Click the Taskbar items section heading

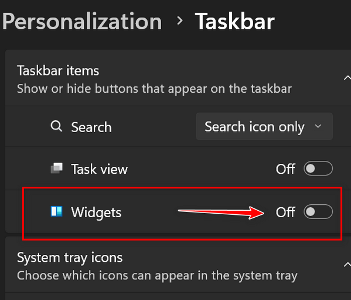coord(58,70)
